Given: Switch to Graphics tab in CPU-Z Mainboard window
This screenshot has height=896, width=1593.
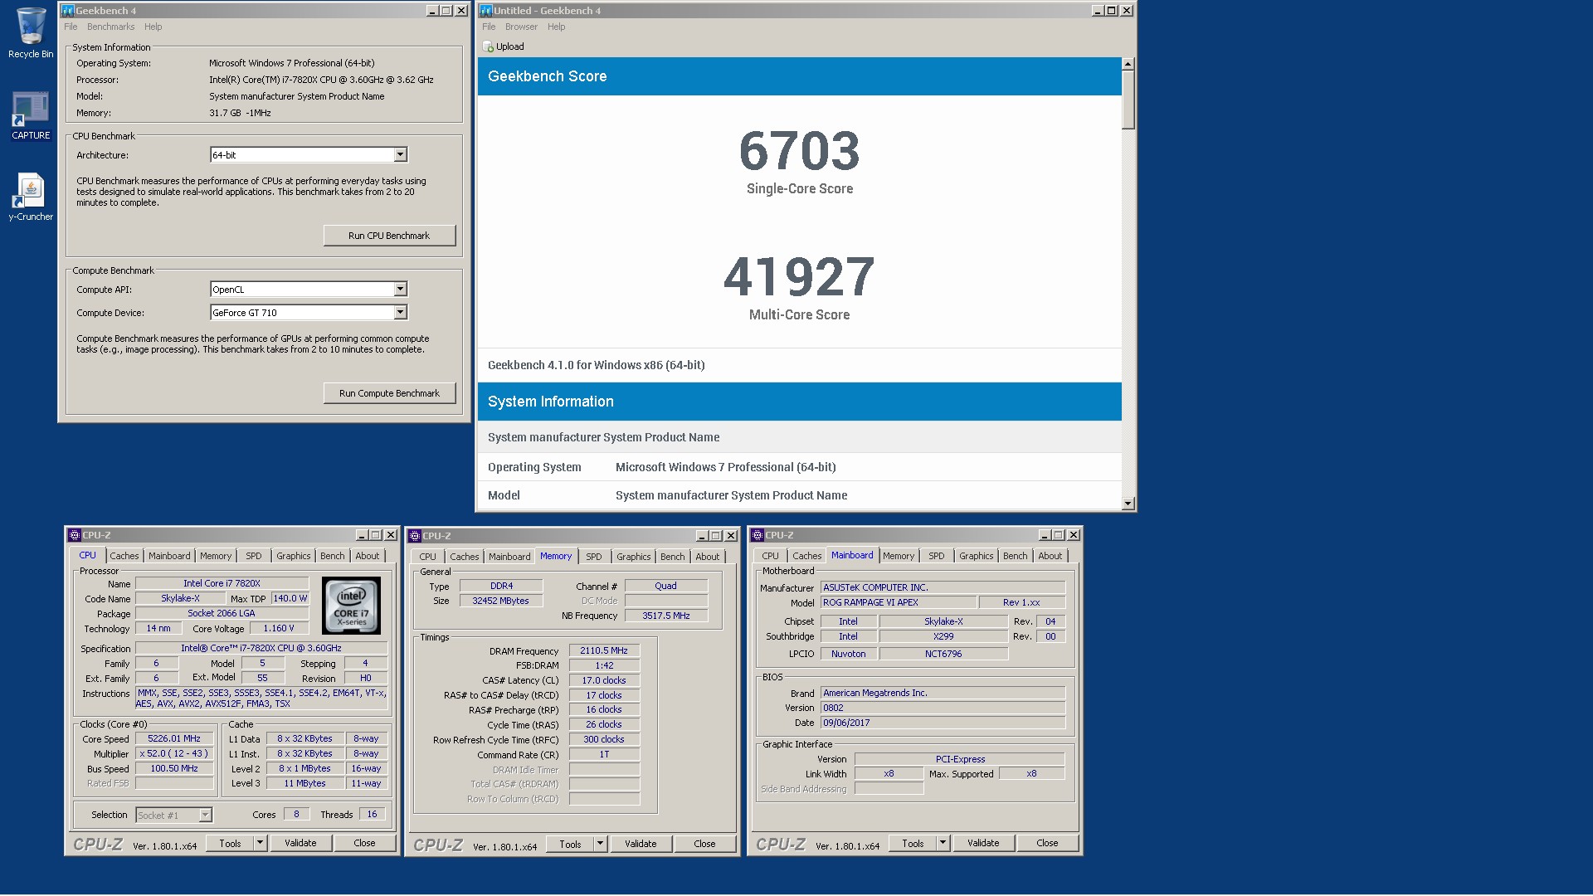Looking at the screenshot, I should click(x=977, y=556).
